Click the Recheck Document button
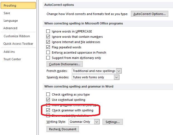The height and width of the screenshot is (135, 173). click(63, 129)
